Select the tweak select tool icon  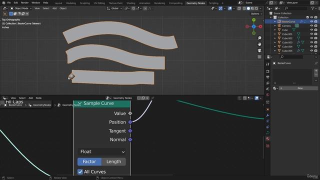(5, 14)
